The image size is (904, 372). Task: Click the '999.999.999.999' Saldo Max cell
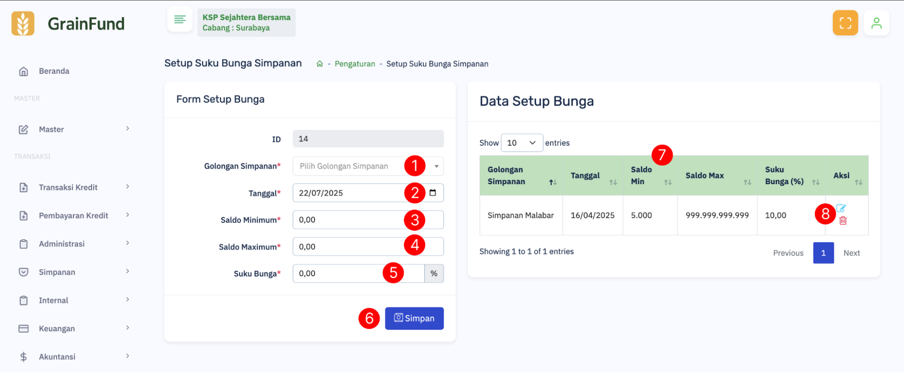717,215
